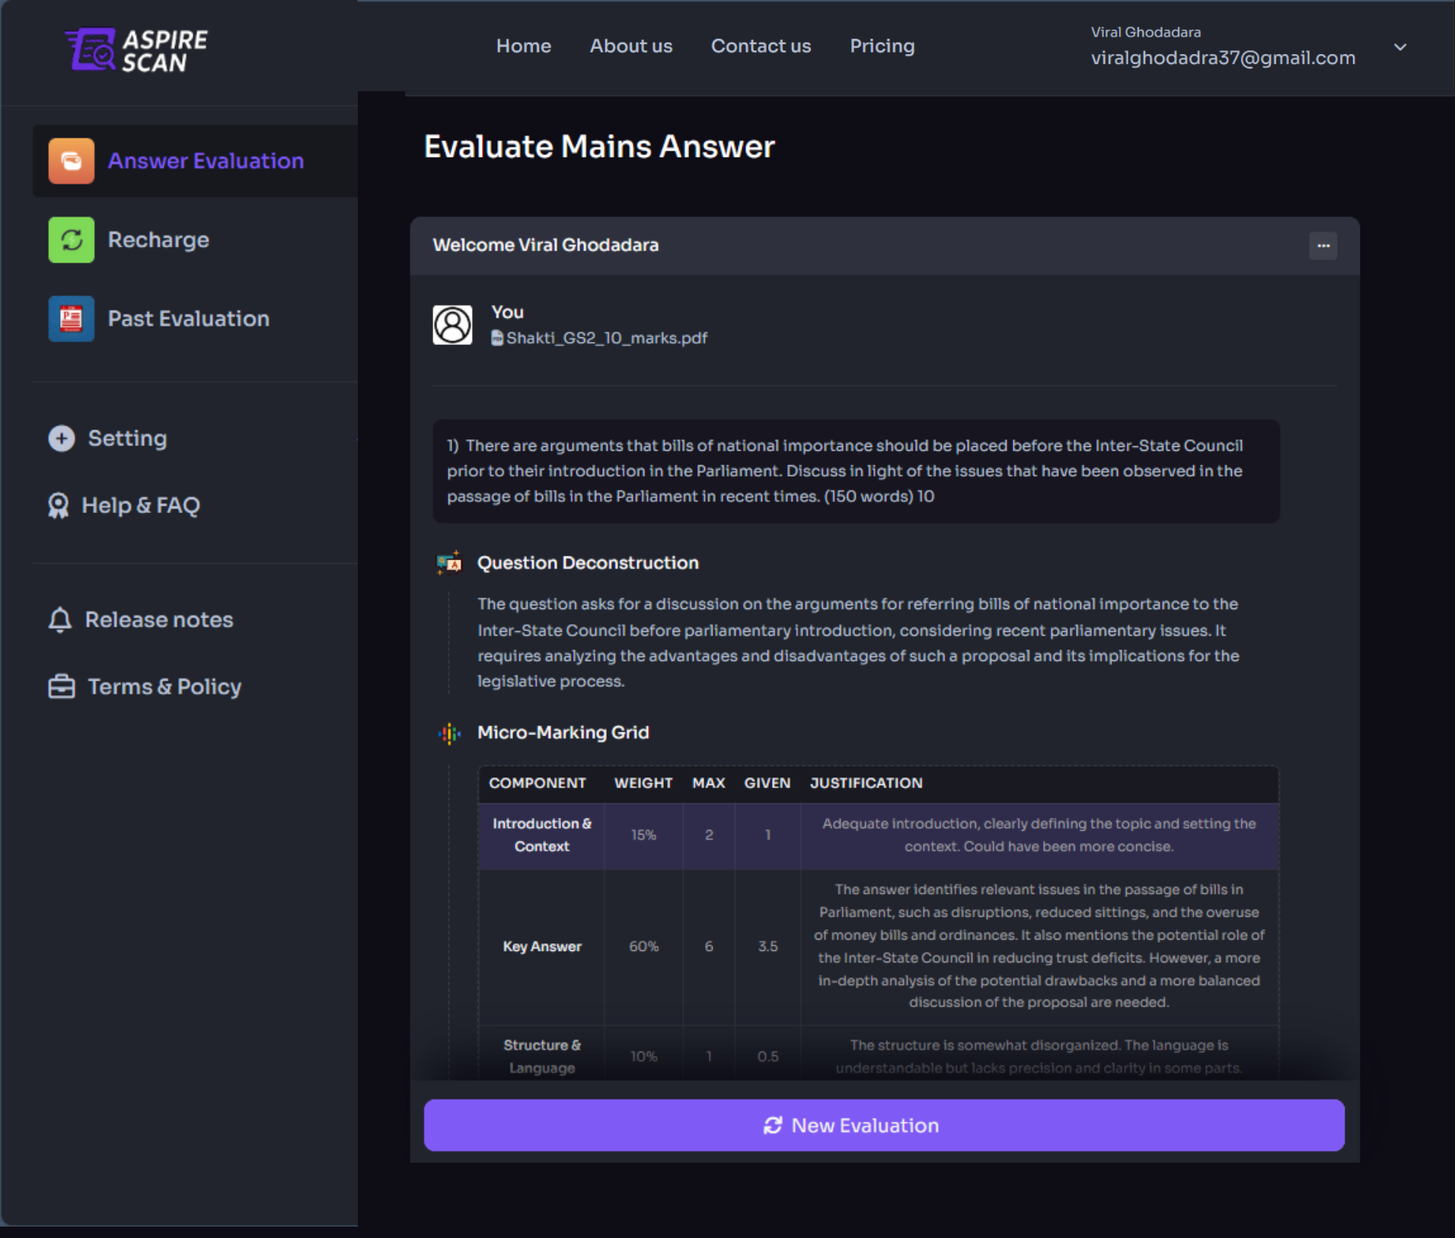The image size is (1455, 1238).
Task: Click the user avatar icon beside You
Action: tap(452, 325)
